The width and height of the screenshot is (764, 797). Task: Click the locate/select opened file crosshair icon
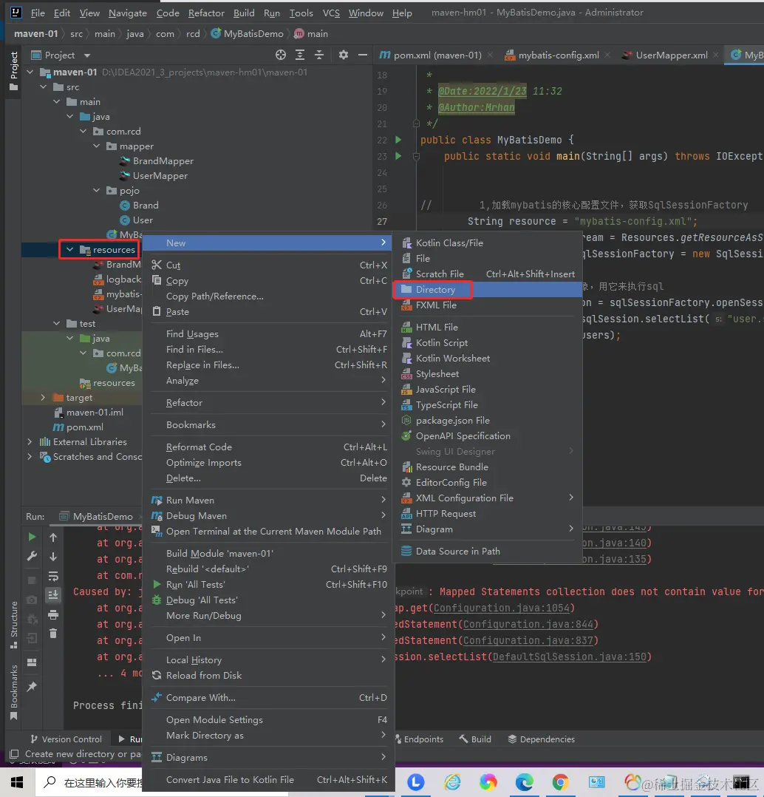(x=281, y=55)
